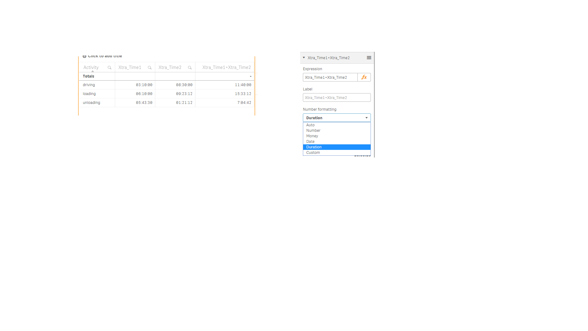Viewport: 588px width, 331px height.
Task: Collapse the Xtra_Time1+Xtra_Time2 measure section
Action: (304, 58)
